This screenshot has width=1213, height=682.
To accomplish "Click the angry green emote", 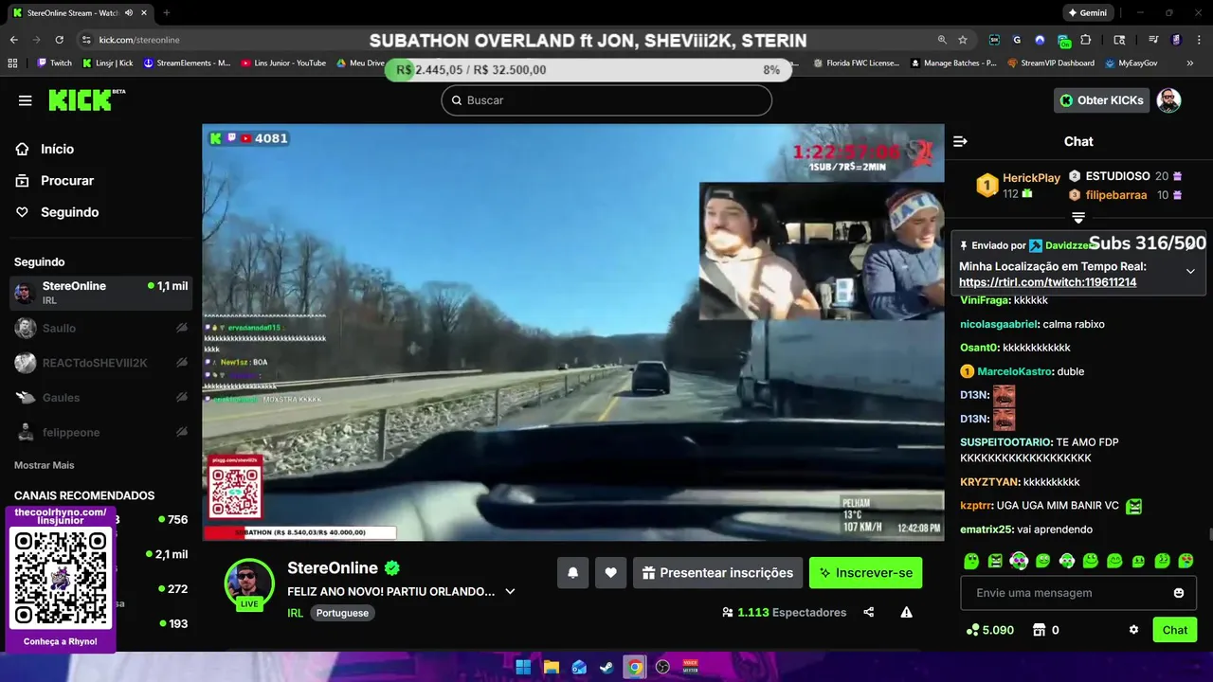I will [995, 561].
